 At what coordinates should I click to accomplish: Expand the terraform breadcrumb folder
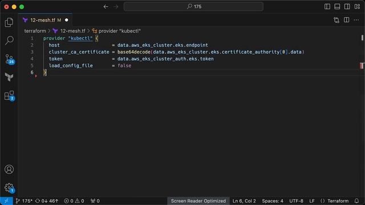[35, 31]
